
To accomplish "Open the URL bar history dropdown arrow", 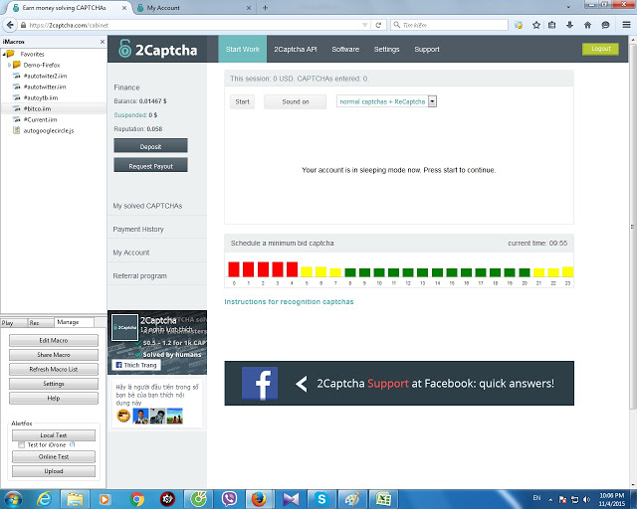I will (x=364, y=25).
